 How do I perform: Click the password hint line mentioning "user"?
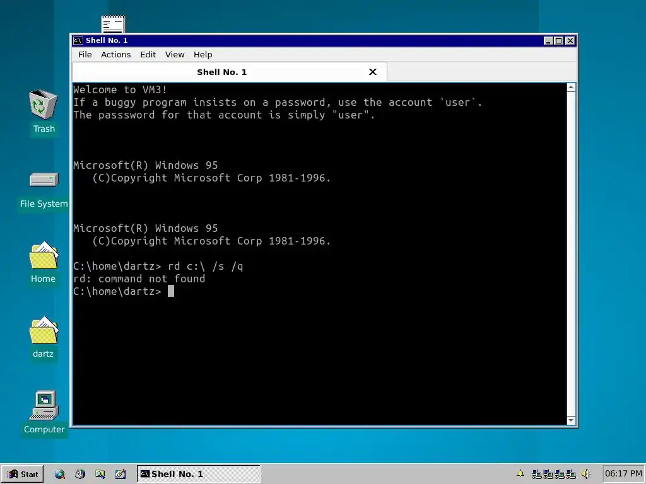click(x=224, y=115)
